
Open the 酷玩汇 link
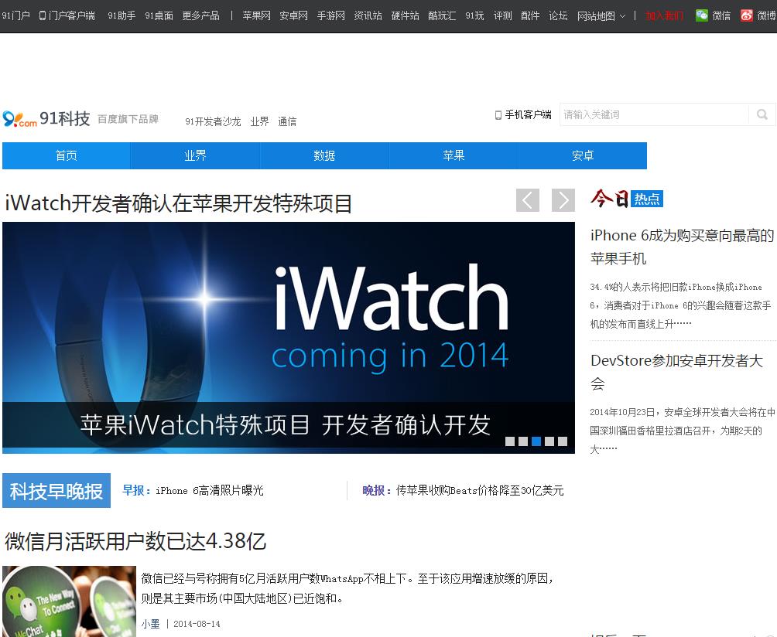click(x=442, y=15)
